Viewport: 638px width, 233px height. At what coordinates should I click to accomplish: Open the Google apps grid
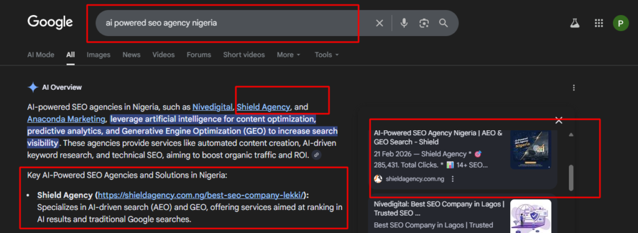pyautogui.click(x=599, y=23)
